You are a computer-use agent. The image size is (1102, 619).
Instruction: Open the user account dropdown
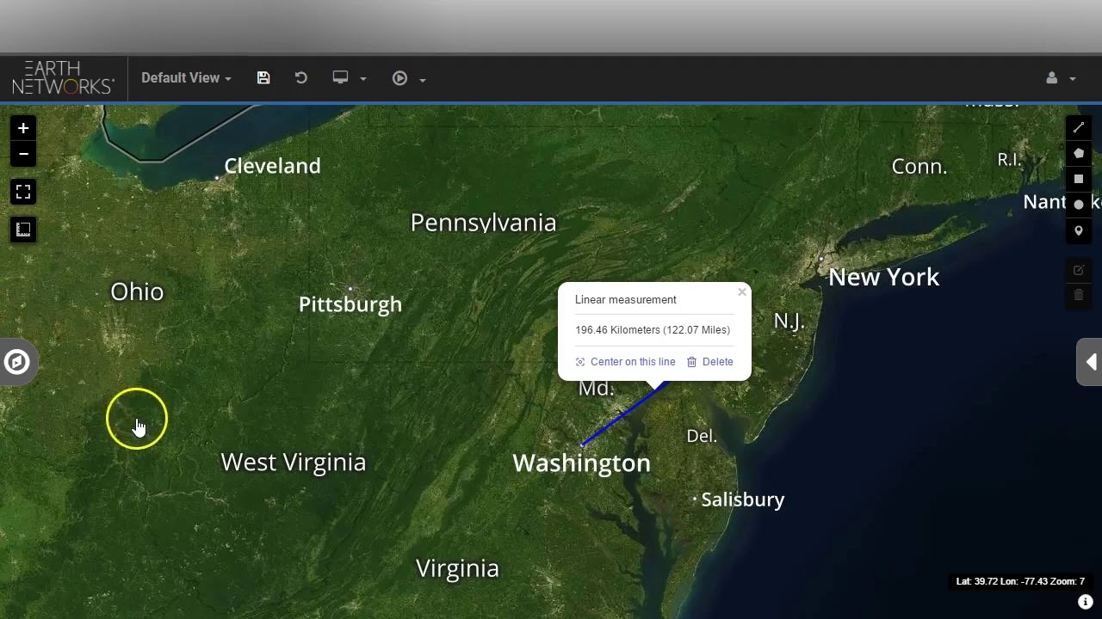click(x=1061, y=78)
